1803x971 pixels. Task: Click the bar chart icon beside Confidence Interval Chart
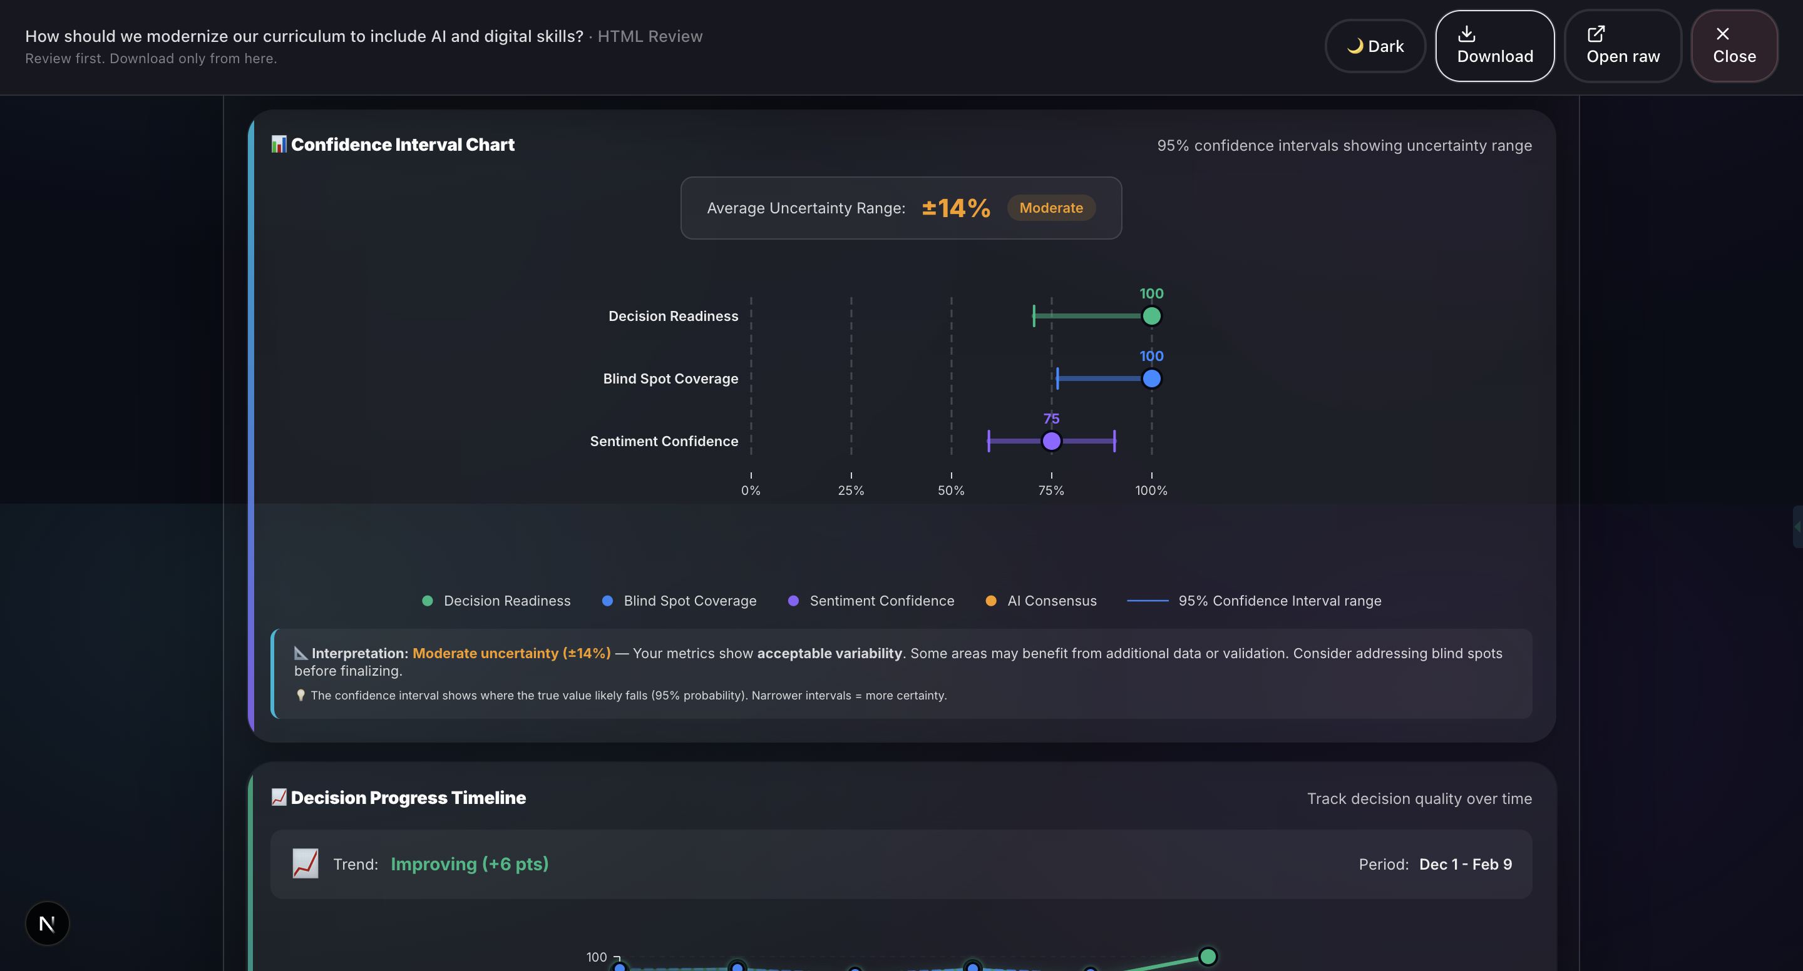point(279,144)
